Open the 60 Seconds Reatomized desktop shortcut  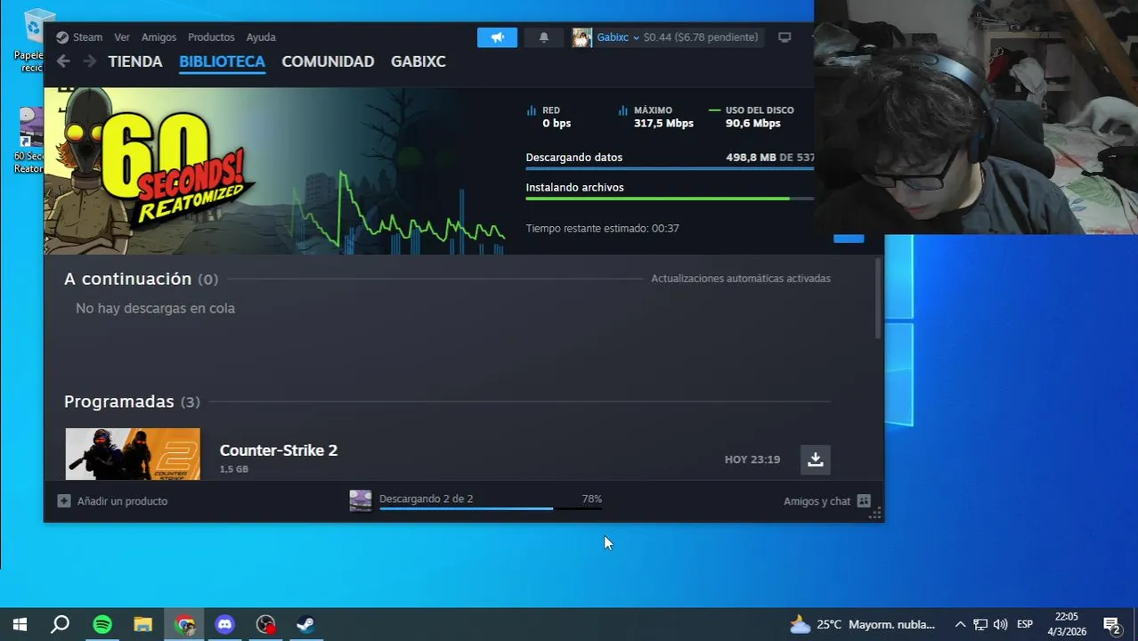30,141
